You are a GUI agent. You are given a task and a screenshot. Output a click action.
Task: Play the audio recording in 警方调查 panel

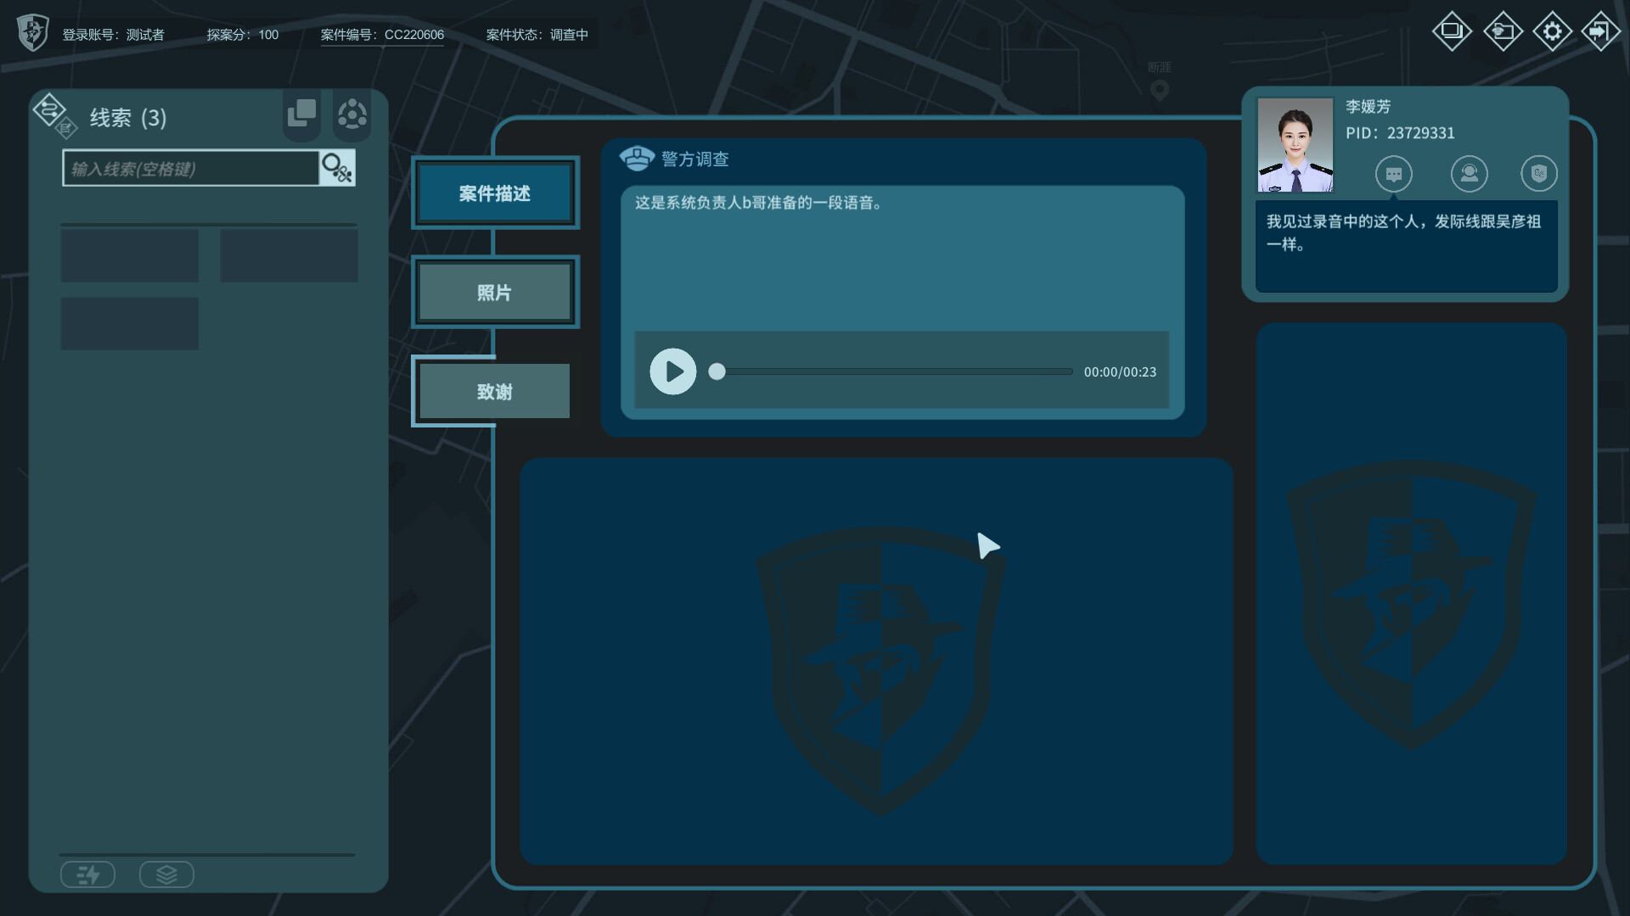(x=672, y=371)
